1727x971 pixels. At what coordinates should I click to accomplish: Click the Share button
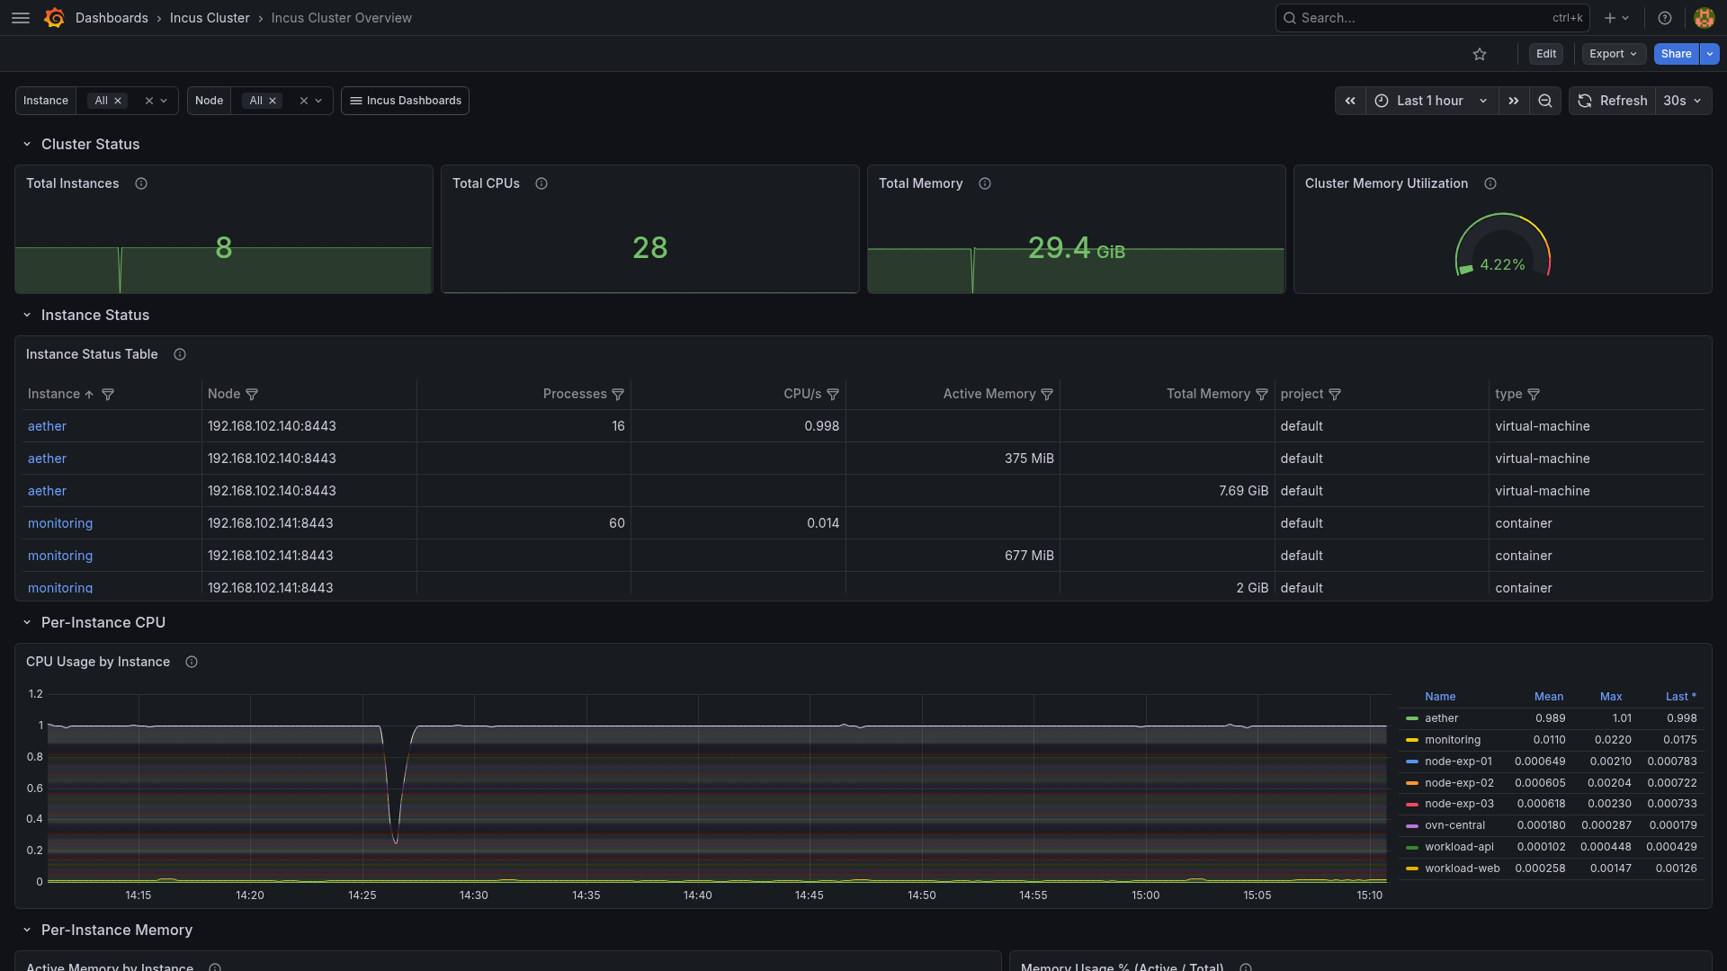tap(1677, 54)
